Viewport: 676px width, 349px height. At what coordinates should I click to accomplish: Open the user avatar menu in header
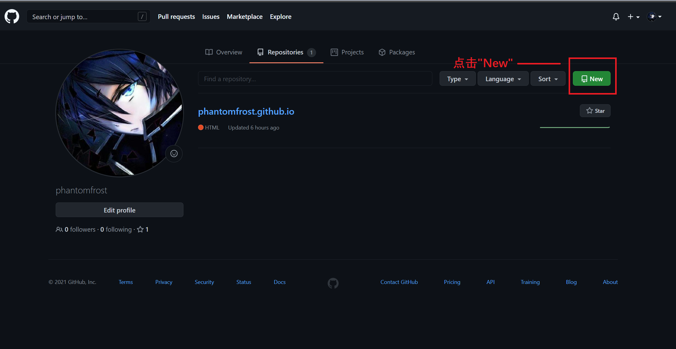654,17
